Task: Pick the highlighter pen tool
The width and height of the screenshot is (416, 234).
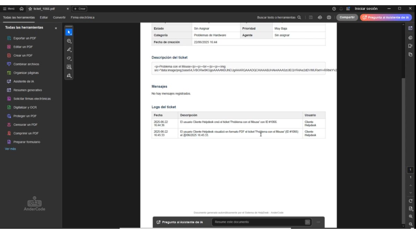Action: point(69,50)
